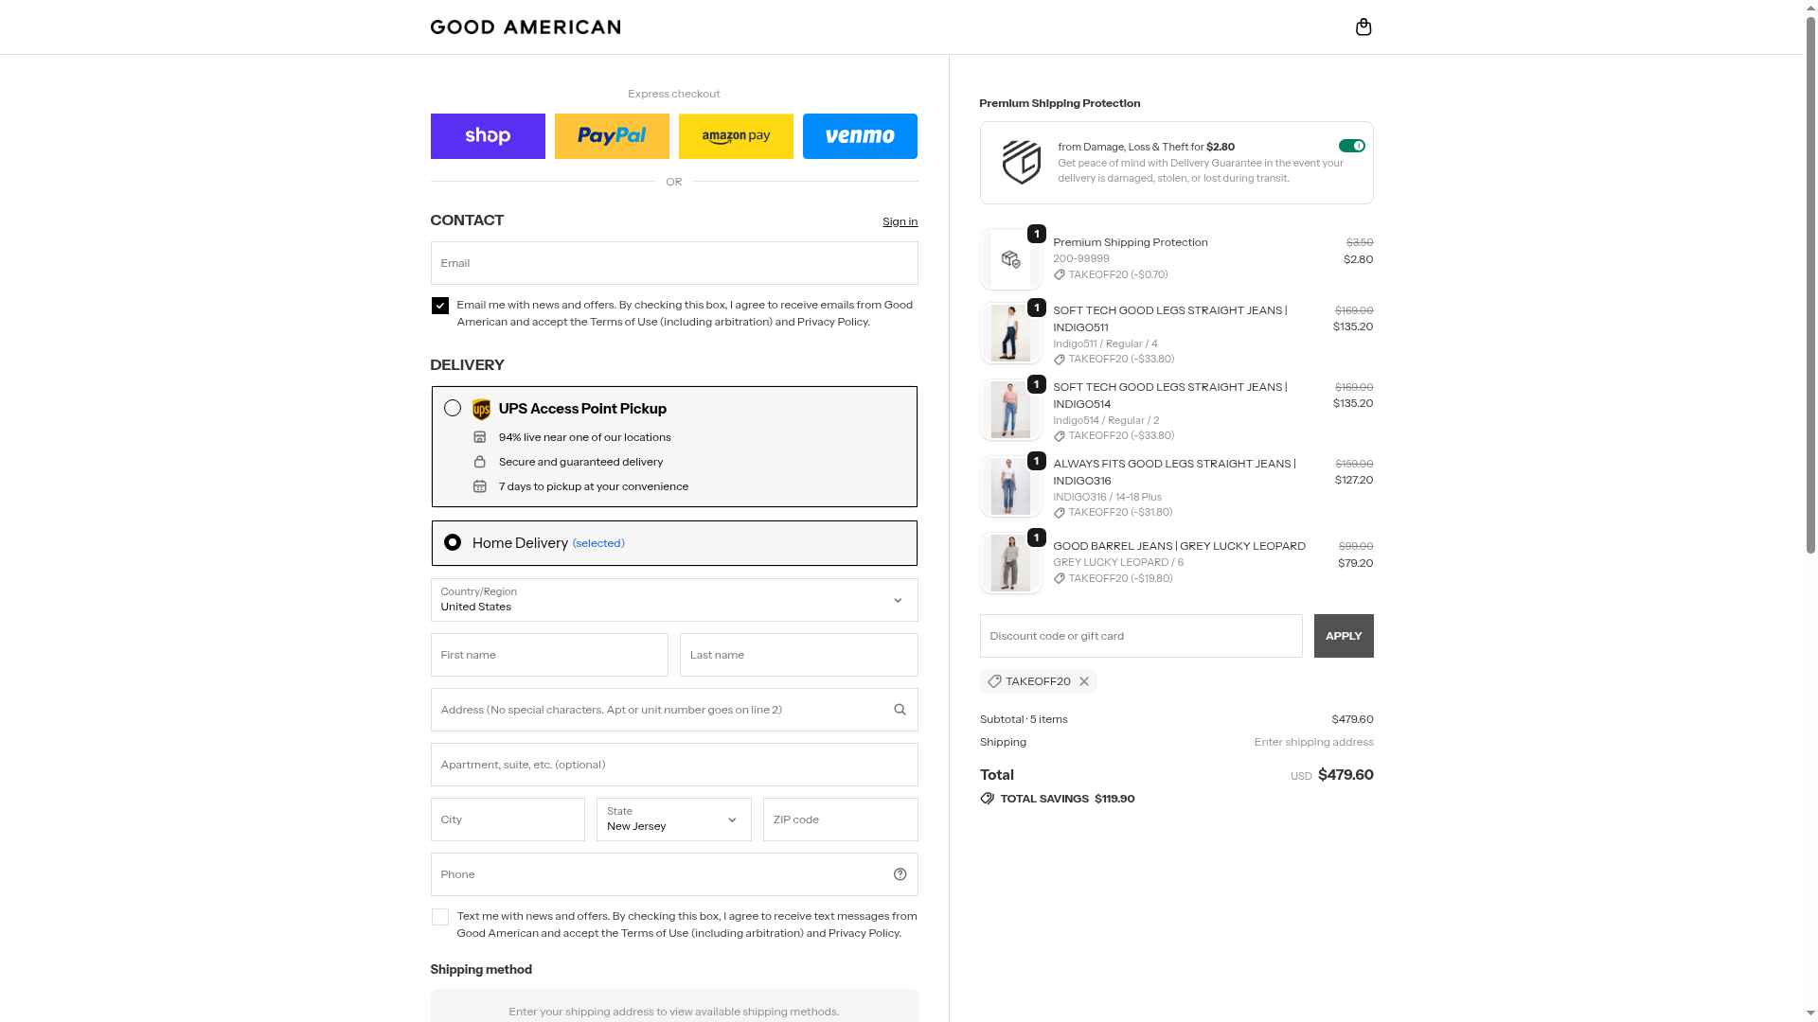Remove the TAKEOFF20 discount code
This screenshot has width=1818, height=1022.
click(1084, 681)
